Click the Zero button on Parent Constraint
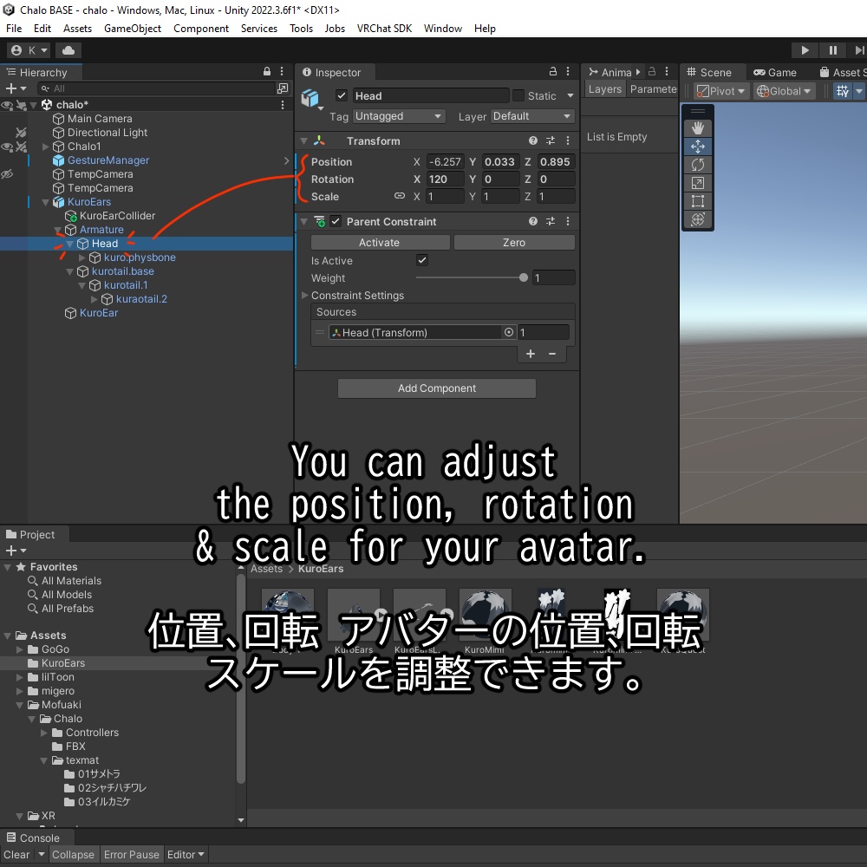This screenshot has width=867, height=867. (x=514, y=240)
